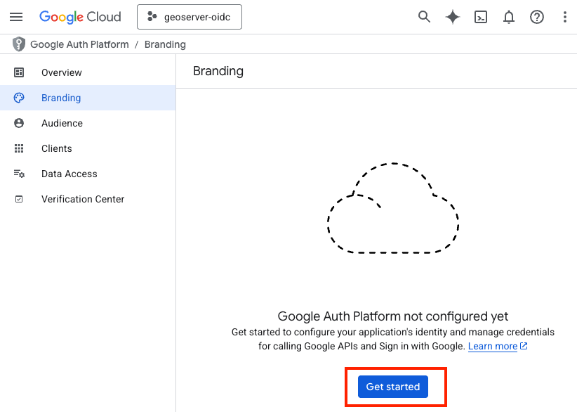Open Gemini AI assistant
This screenshot has width=577, height=412.
(452, 16)
